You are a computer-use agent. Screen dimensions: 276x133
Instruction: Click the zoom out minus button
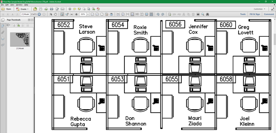[x=72, y=14]
